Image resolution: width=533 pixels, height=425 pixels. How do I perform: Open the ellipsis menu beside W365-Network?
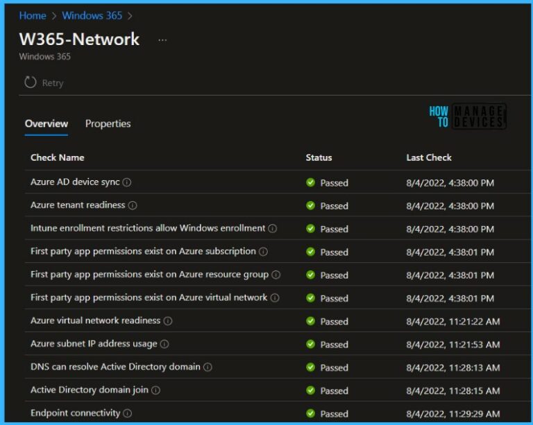(162, 40)
